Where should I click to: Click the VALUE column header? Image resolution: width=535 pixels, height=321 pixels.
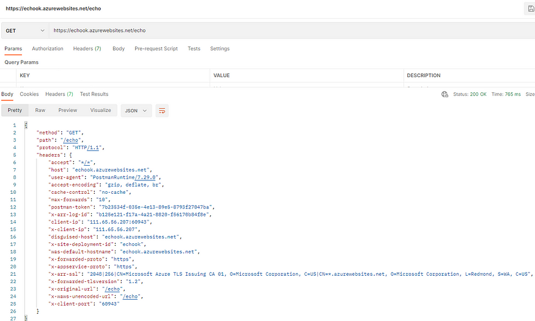pos(221,75)
